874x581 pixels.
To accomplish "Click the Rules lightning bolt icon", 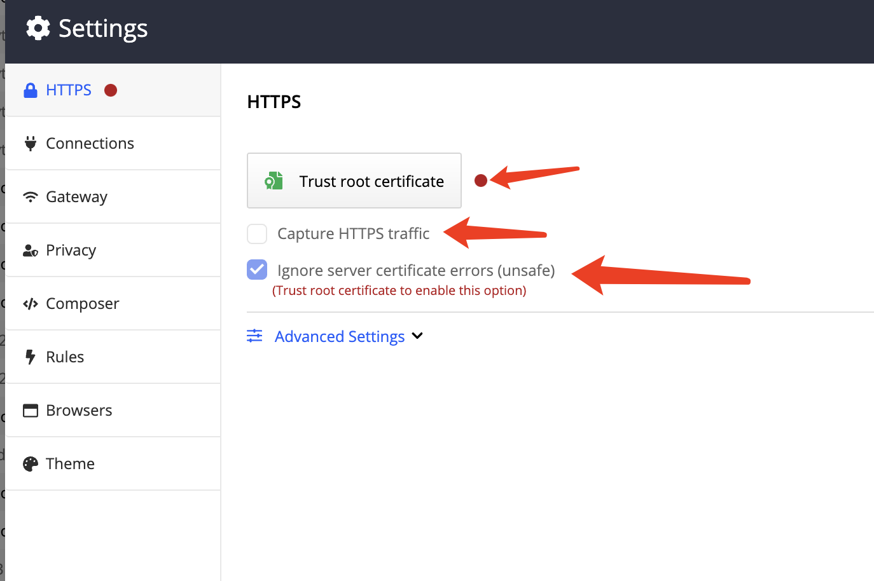I will click(x=30, y=357).
